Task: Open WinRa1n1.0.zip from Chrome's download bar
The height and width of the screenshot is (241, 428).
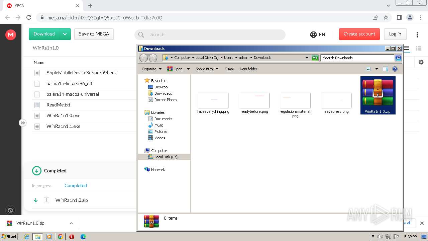Action: [x=30, y=223]
